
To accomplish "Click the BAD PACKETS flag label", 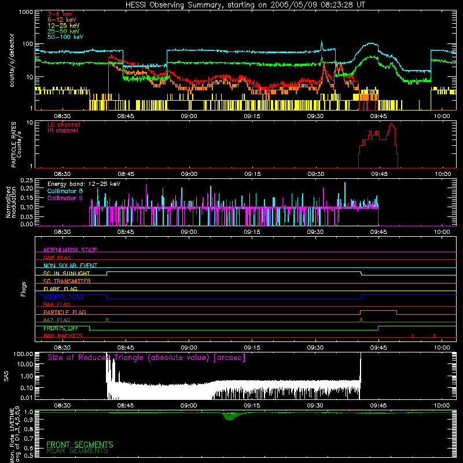I will point(63,336).
